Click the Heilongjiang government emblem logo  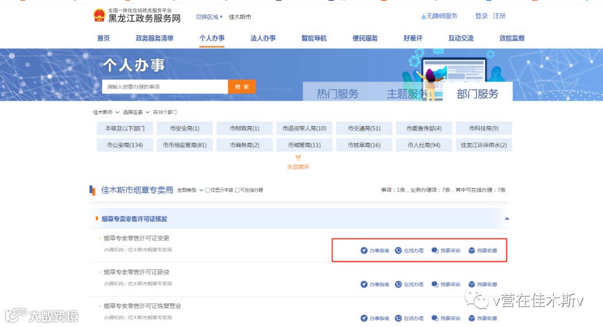(99, 16)
